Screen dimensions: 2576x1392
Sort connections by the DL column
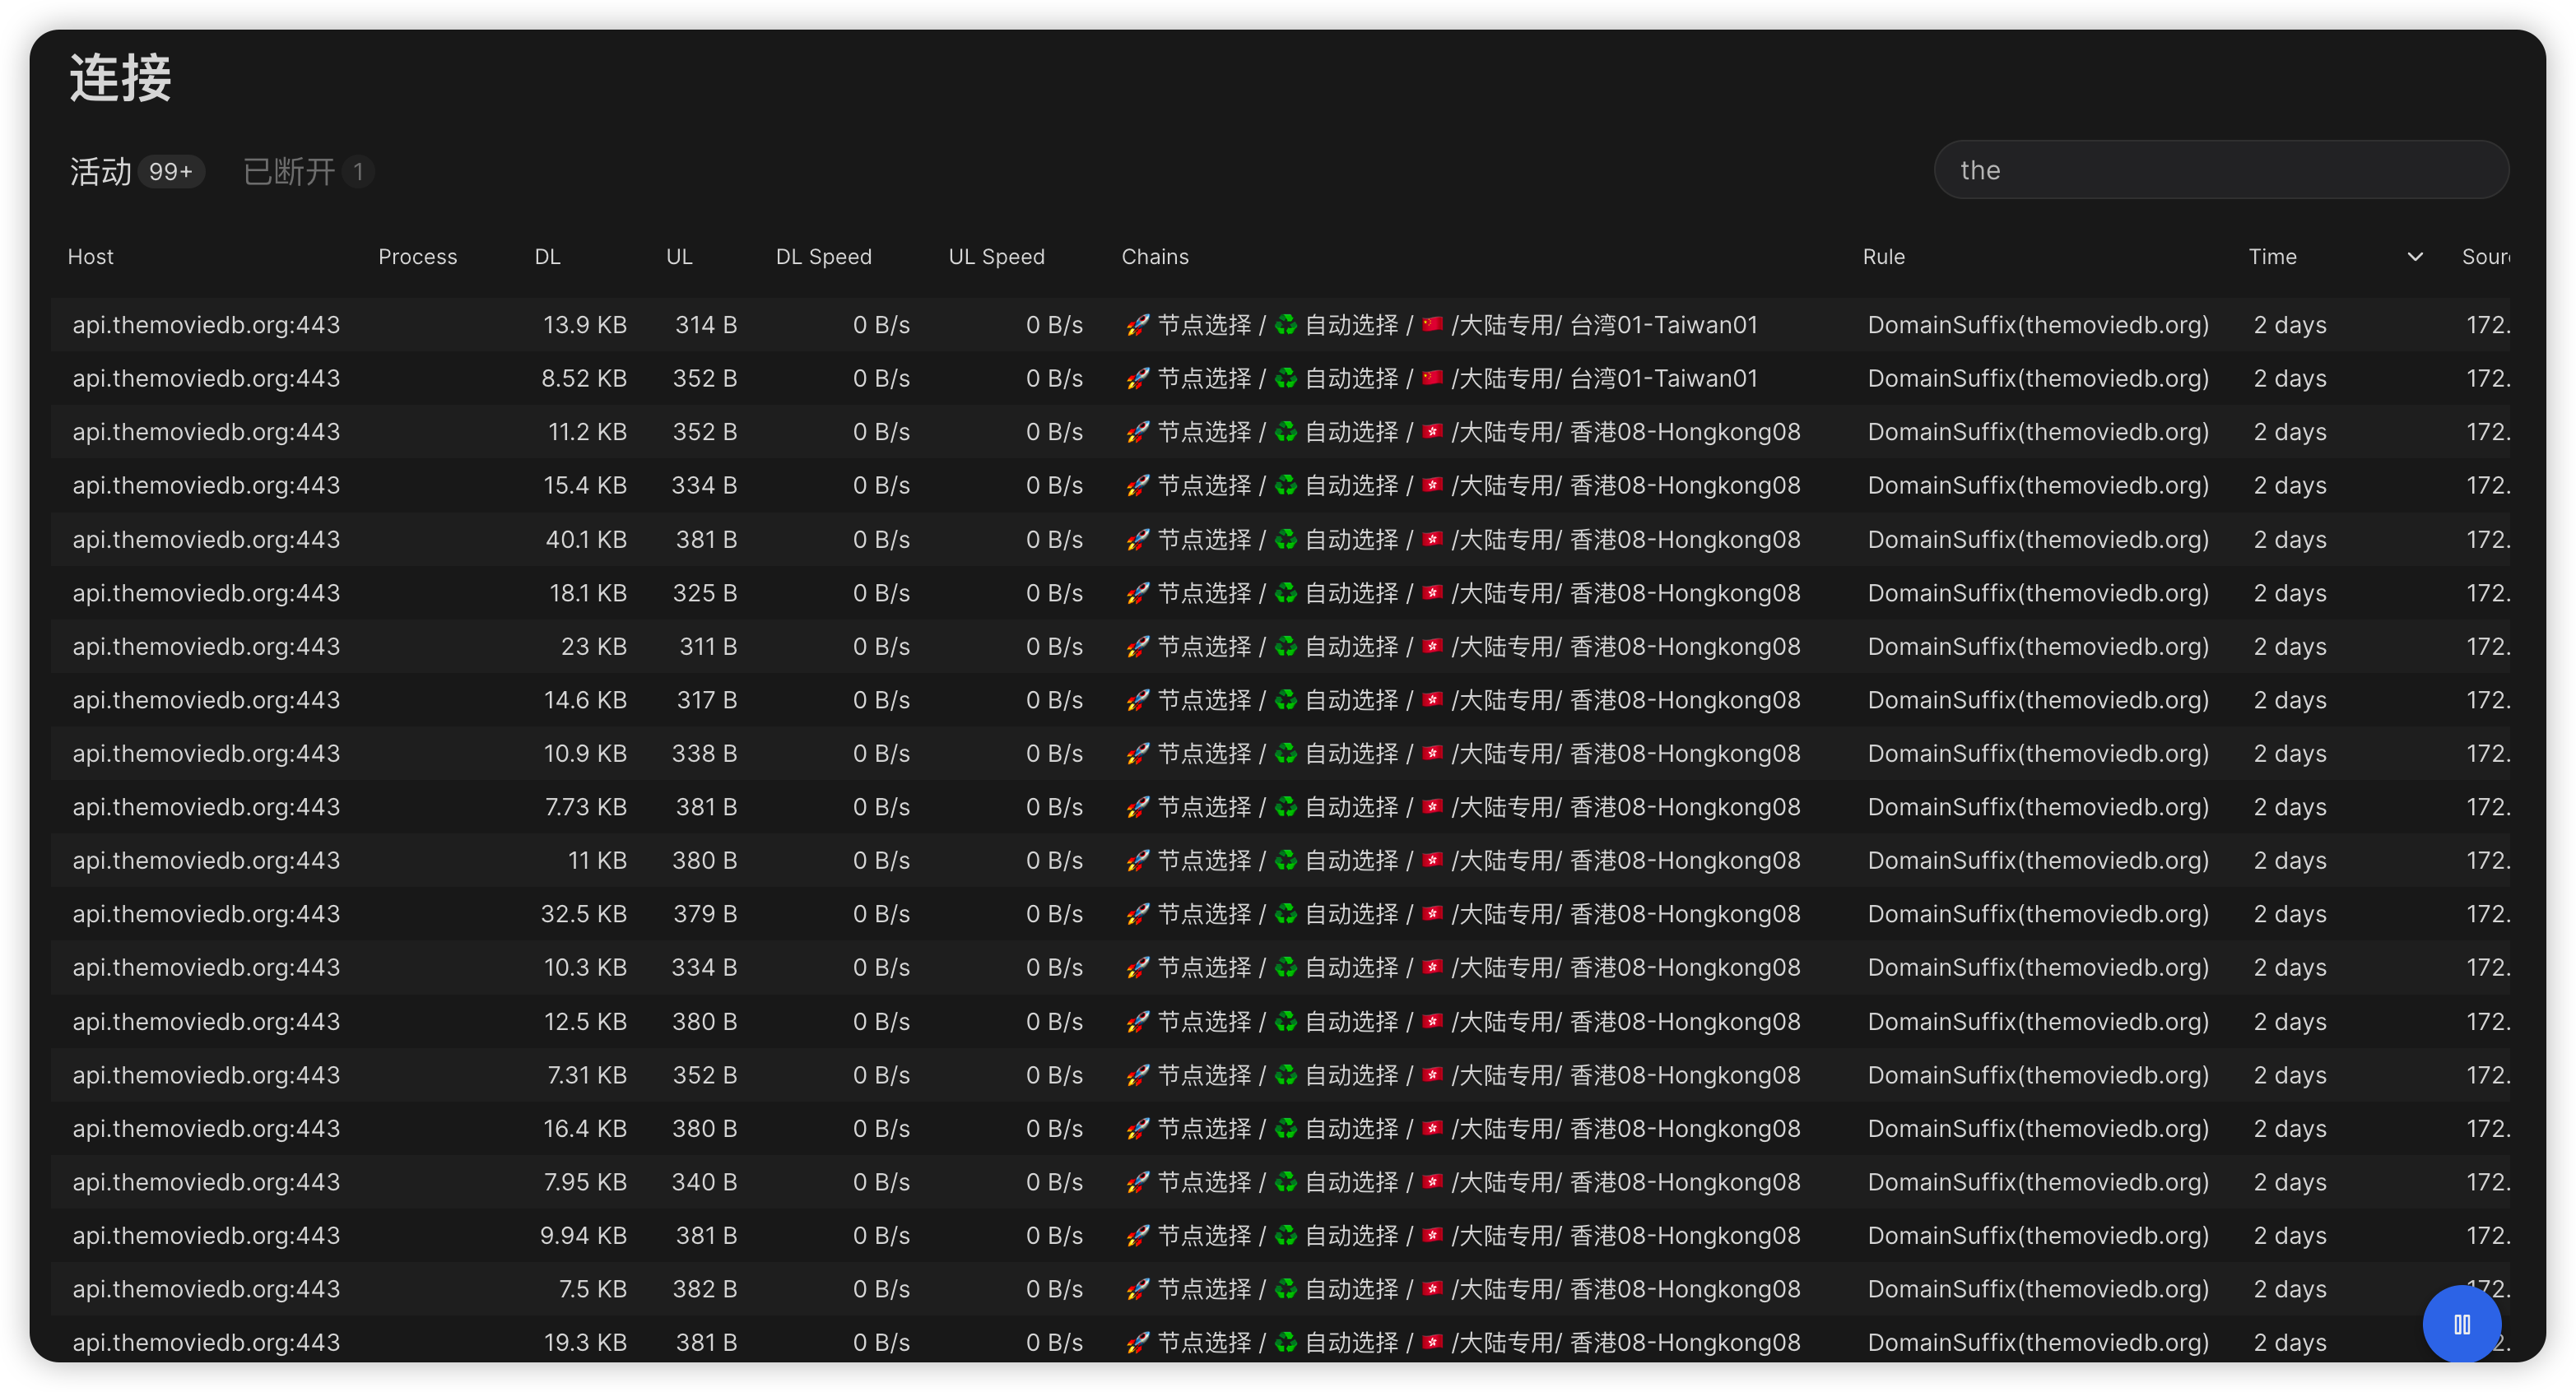tap(548, 256)
